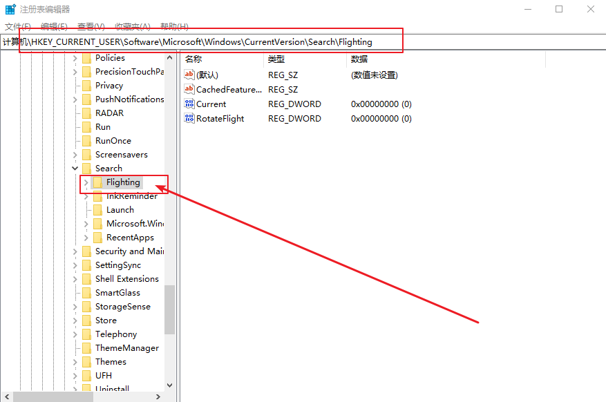
Task: Click the DWORD icon beside RotateFlight
Action: point(189,119)
